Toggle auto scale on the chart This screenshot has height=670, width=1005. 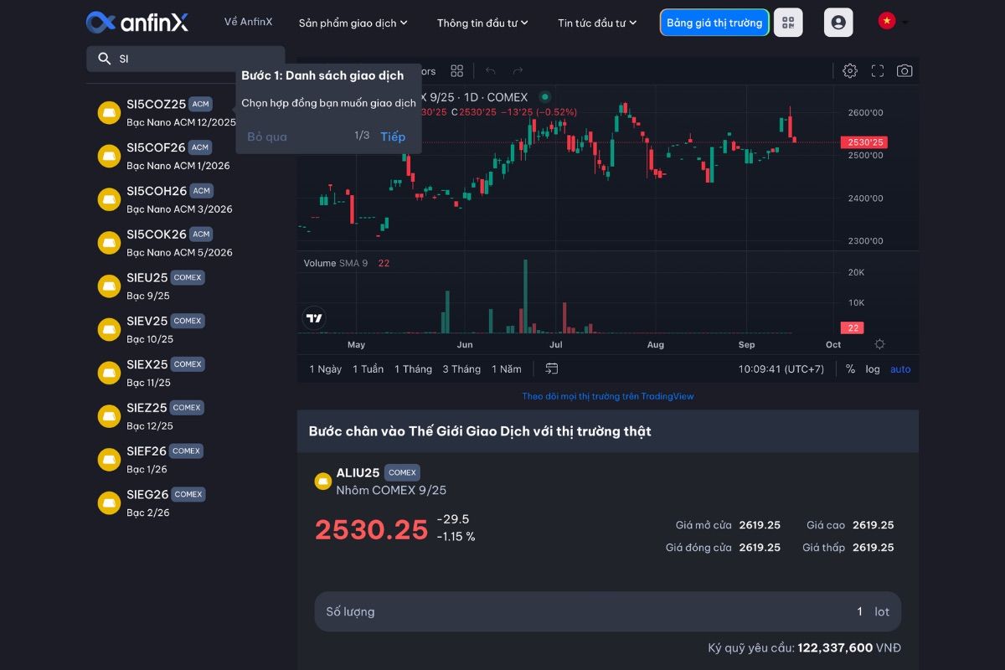tap(899, 368)
